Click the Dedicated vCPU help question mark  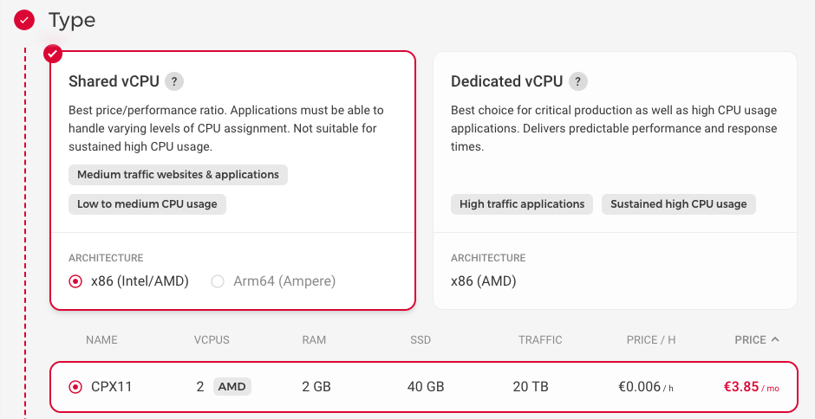coord(578,81)
